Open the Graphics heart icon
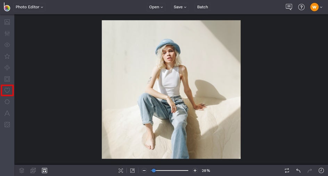Image resolution: width=328 pixels, height=176 pixels. (7, 90)
